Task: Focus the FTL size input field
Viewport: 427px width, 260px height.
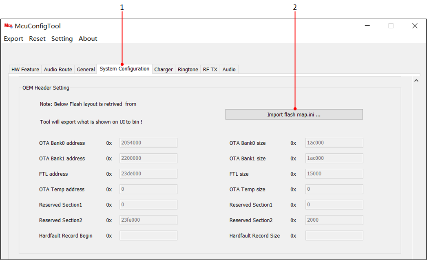Action: (334, 174)
